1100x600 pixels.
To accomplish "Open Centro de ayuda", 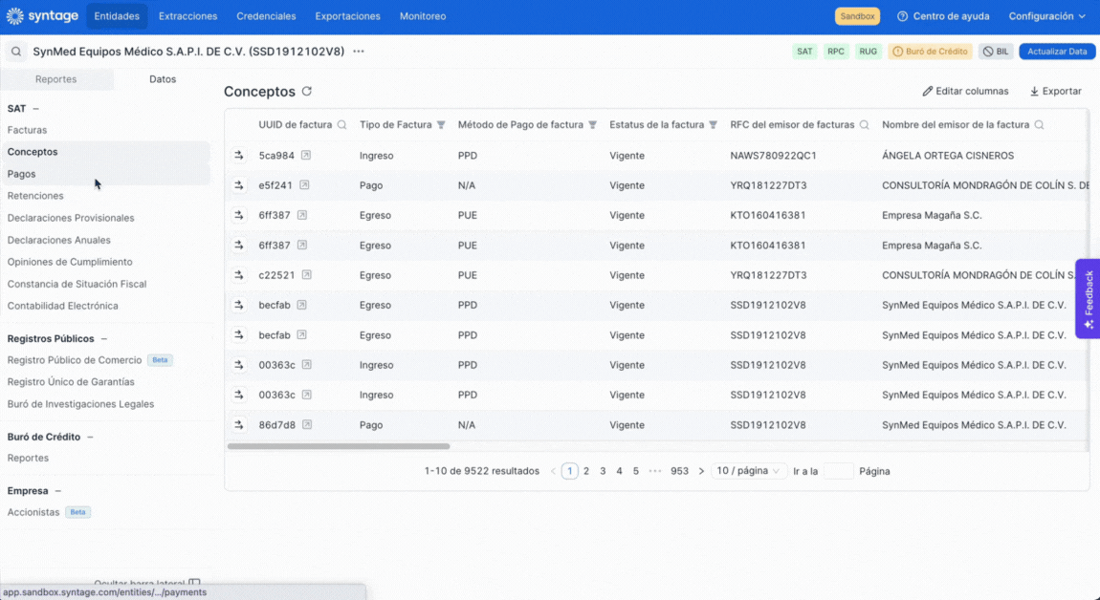I will [943, 16].
